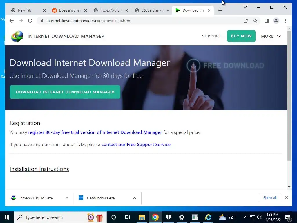Click DOWNLOAD INTERNET DOWNLOAD MANAGER button

coord(65,92)
